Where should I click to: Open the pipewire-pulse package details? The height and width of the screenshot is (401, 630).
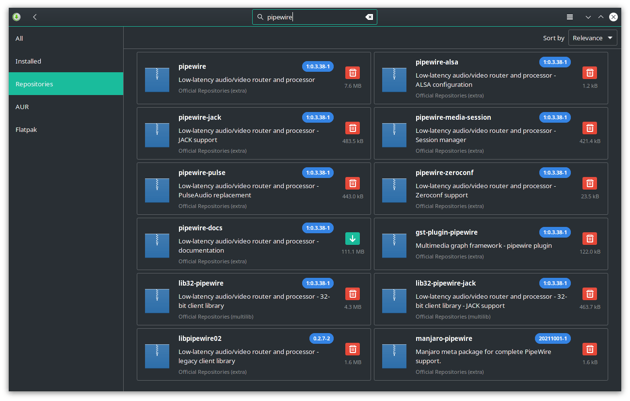click(x=202, y=173)
